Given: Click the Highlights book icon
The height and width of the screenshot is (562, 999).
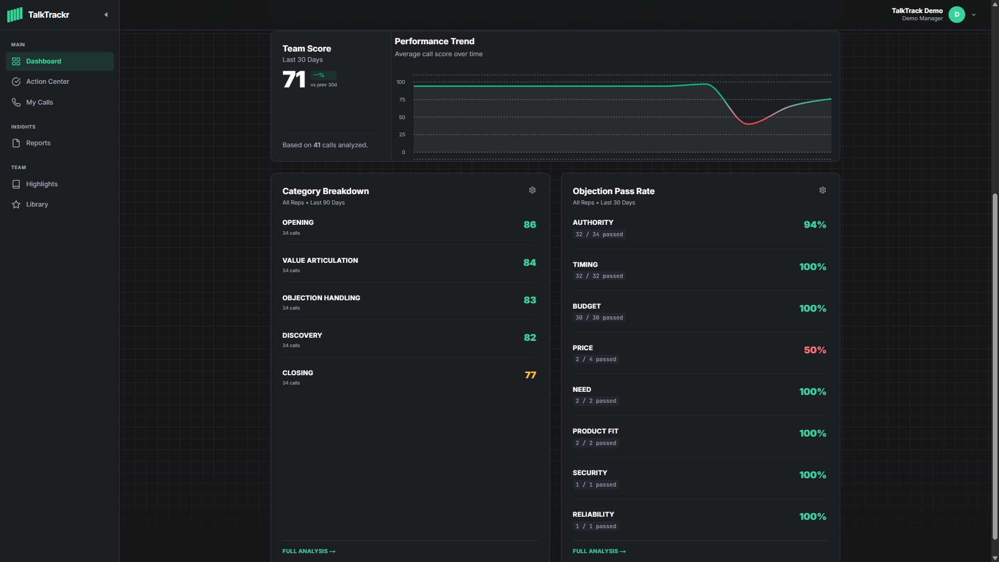Looking at the screenshot, I should pos(16,184).
